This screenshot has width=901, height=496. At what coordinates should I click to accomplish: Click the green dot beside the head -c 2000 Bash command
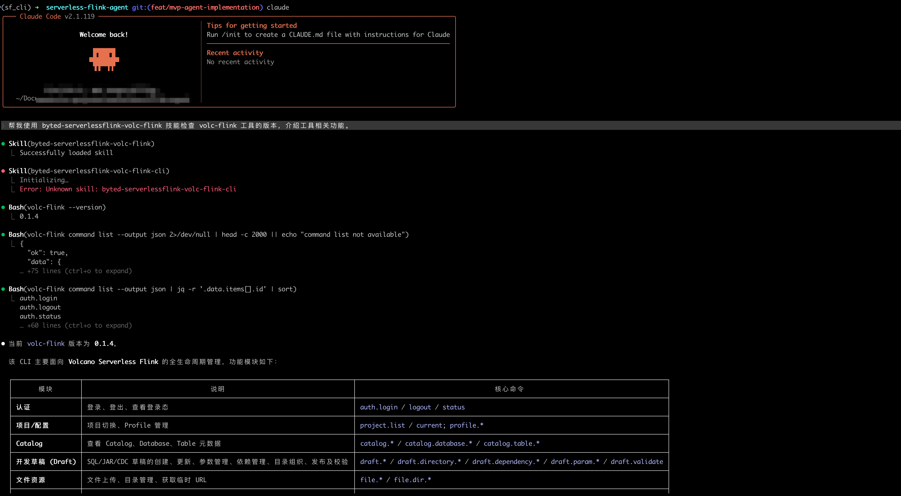tap(3, 235)
